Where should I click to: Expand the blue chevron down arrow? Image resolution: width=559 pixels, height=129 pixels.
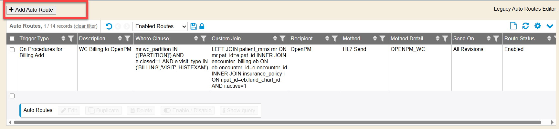(550, 26)
